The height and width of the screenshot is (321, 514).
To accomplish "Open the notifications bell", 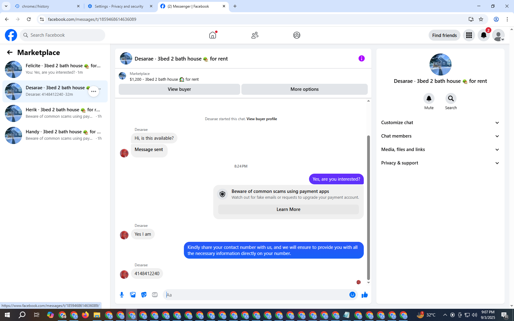I will [484, 35].
